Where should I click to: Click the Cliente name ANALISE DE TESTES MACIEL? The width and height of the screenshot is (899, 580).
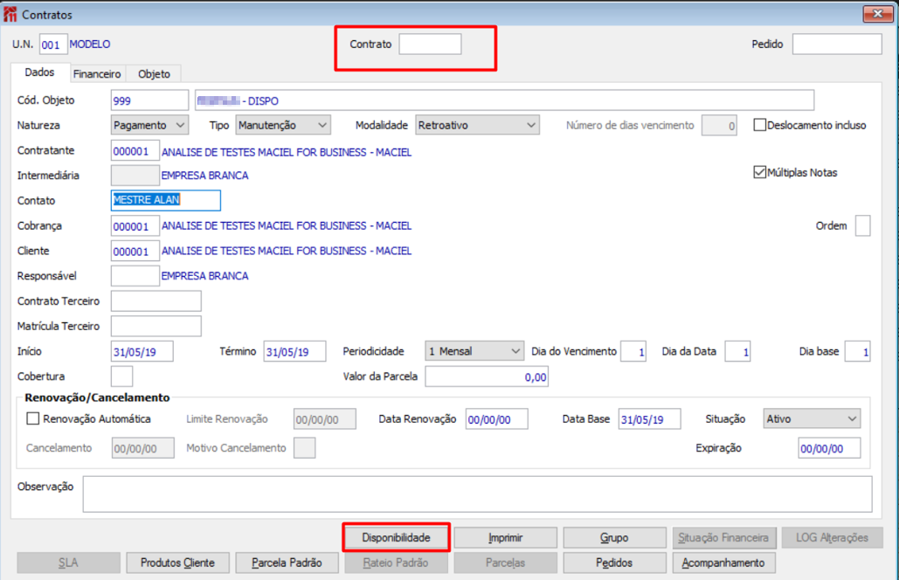pos(287,251)
